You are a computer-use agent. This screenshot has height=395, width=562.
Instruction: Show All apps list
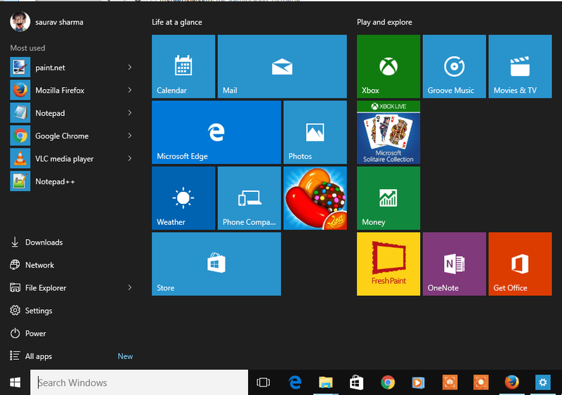click(31, 356)
